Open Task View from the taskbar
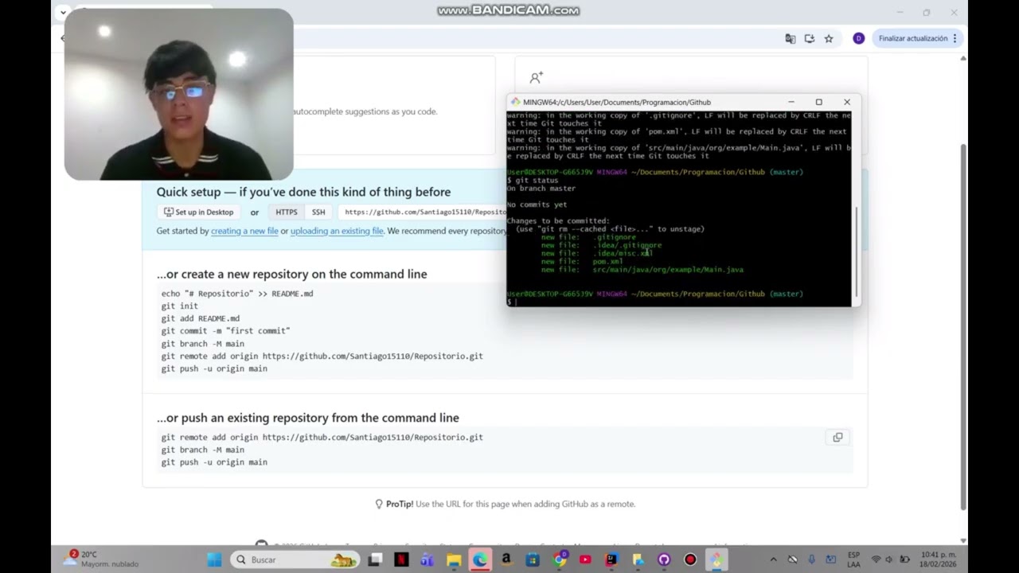1019x573 pixels. tap(375, 559)
